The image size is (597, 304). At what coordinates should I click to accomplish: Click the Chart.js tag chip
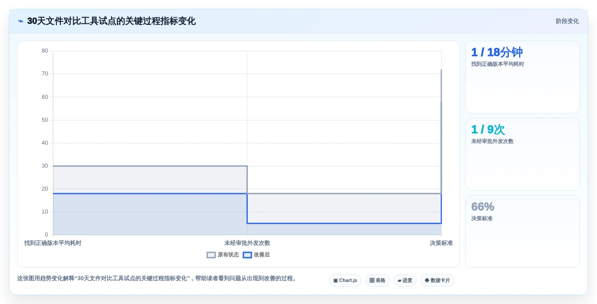(x=345, y=280)
